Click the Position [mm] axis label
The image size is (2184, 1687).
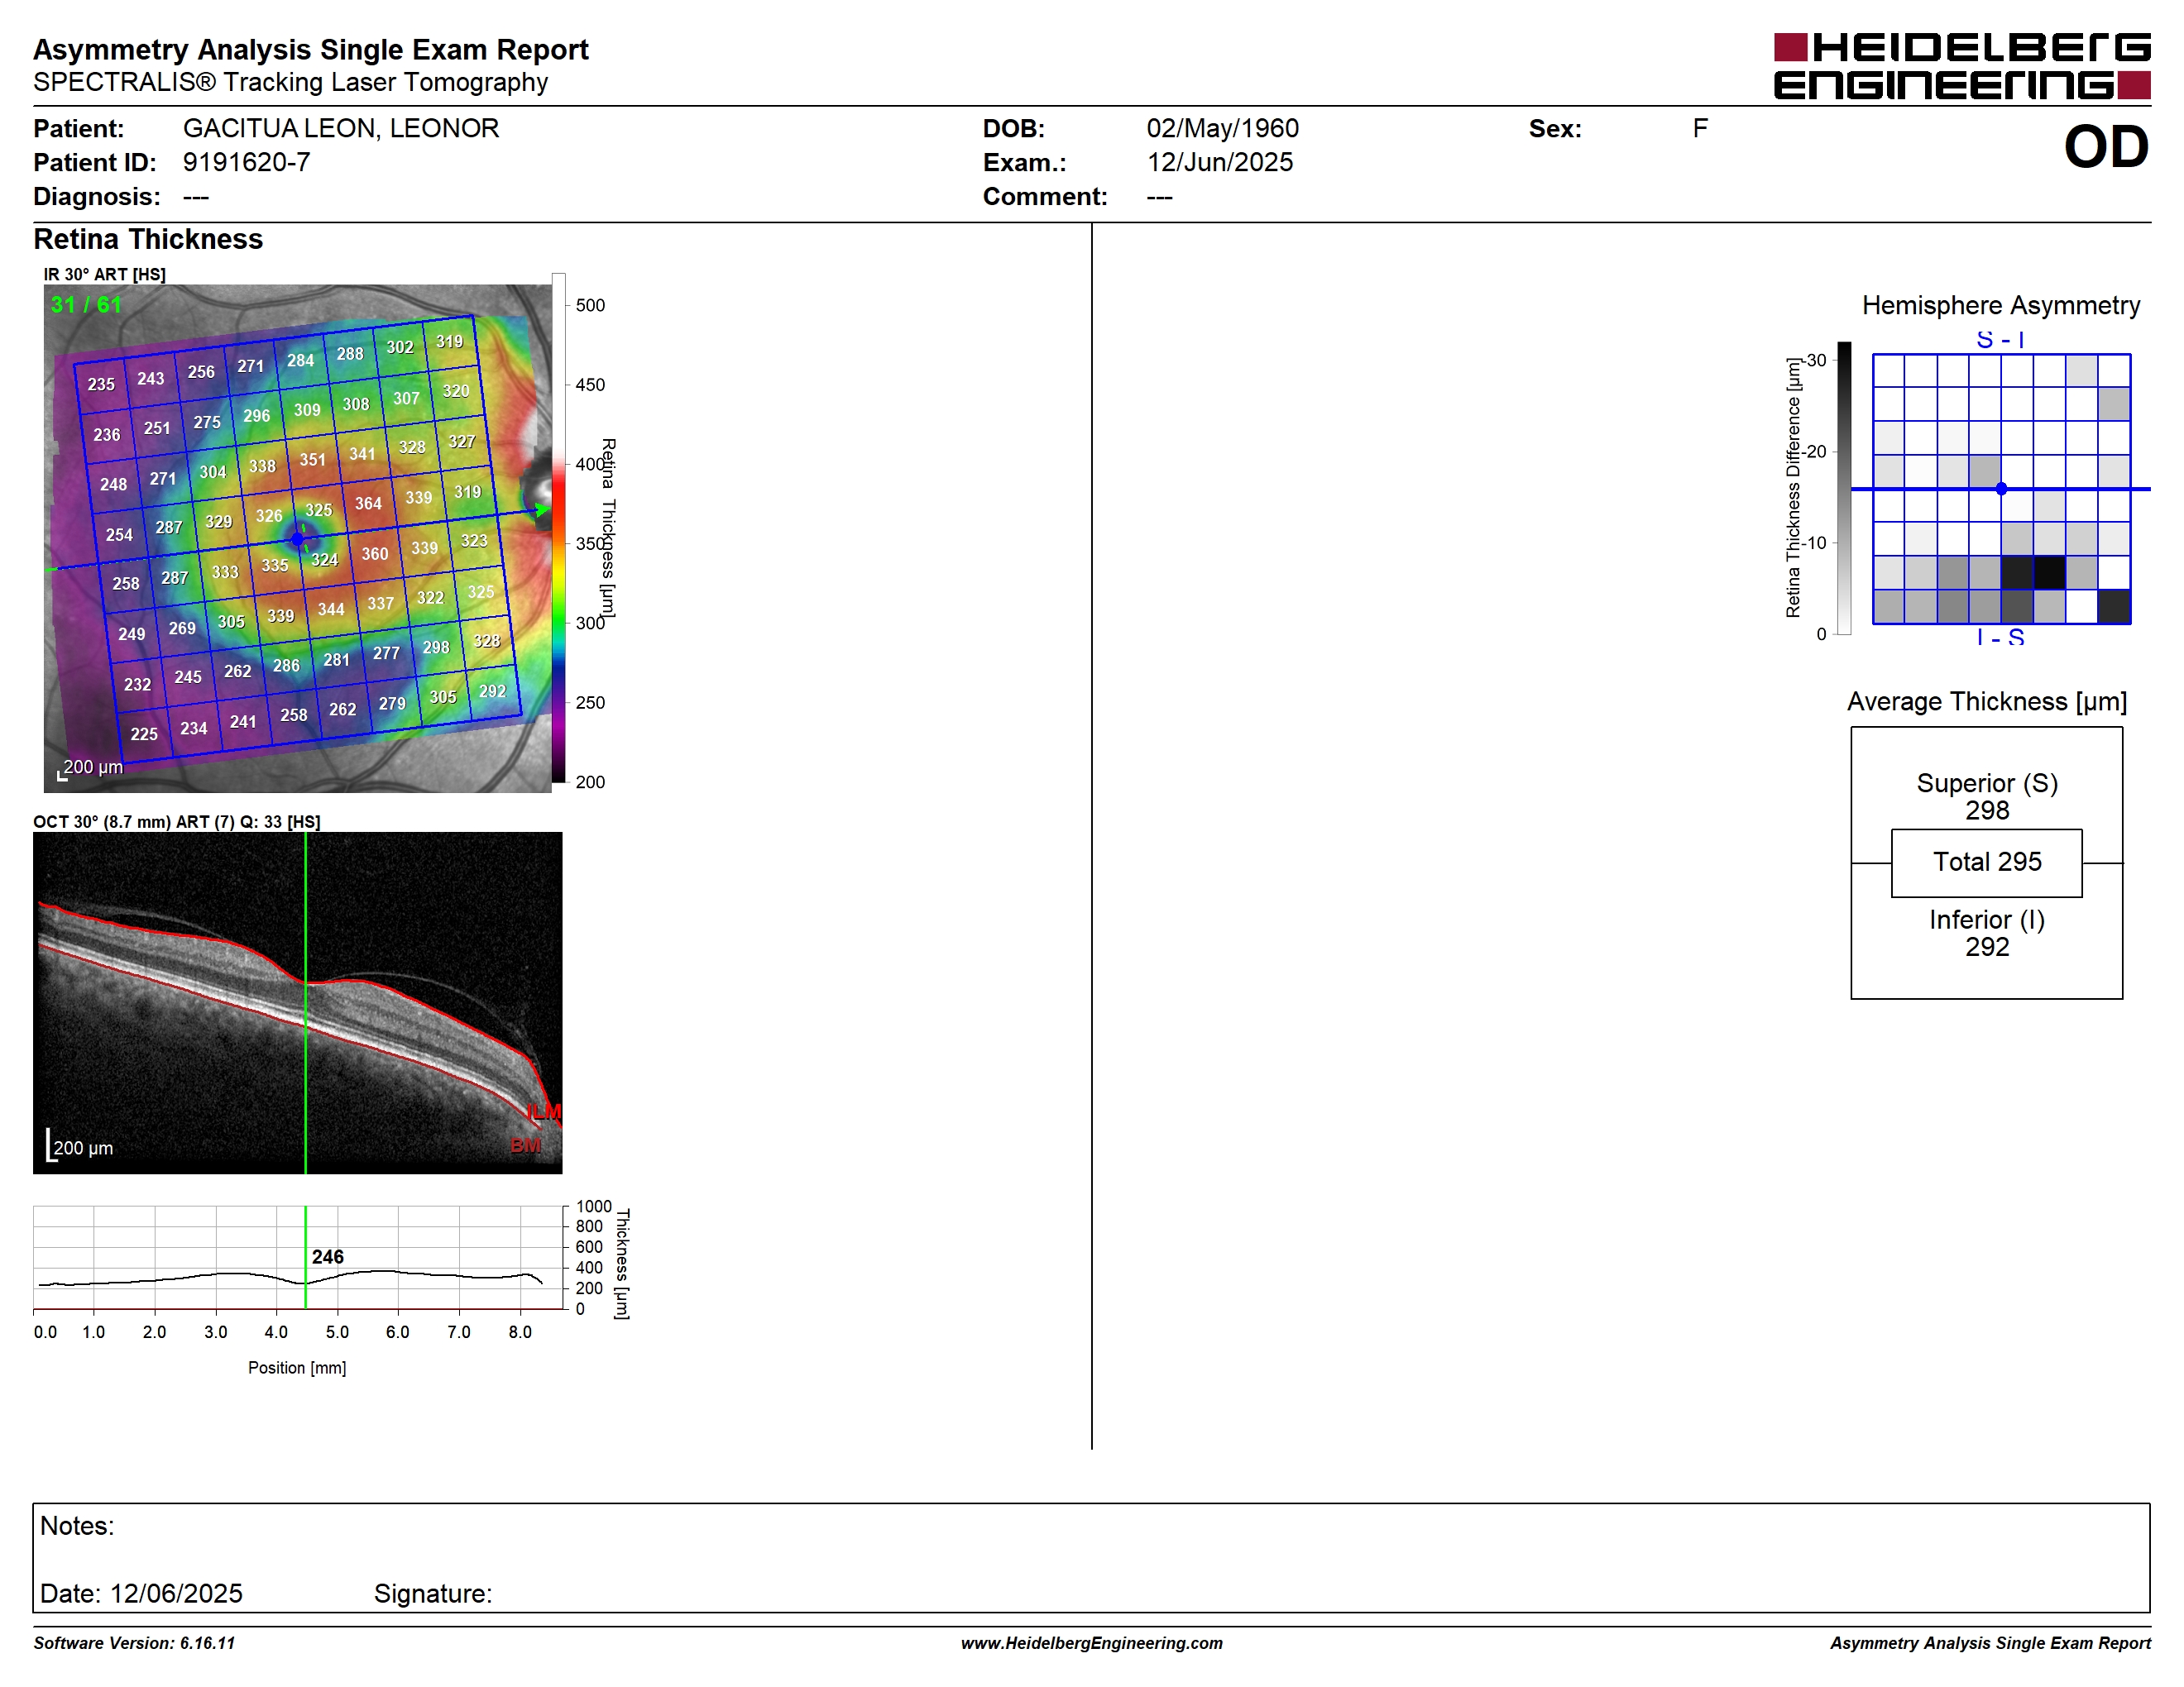pos(297,1367)
